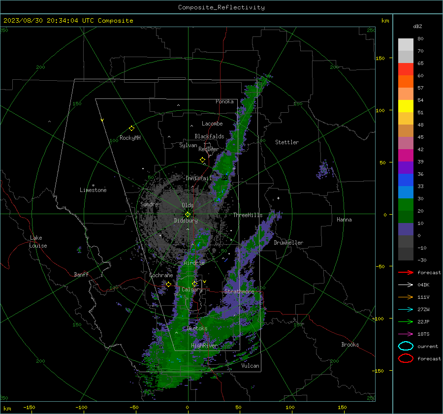Select the light gray 70-80 dBZ swatch
Image resolution: width=443 pixels, height=414 pixels.
[x=406, y=45]
